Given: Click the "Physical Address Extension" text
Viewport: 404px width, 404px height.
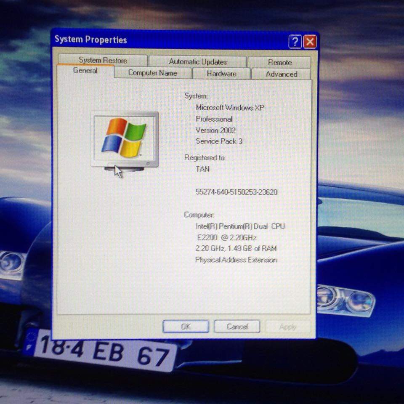Looking at the screenshot, I should (x=236, y=260).
